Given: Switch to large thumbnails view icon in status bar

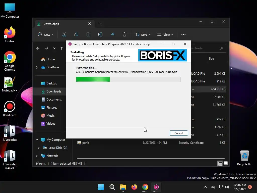Looking at the screenshot, I should [x=226, y=163].
